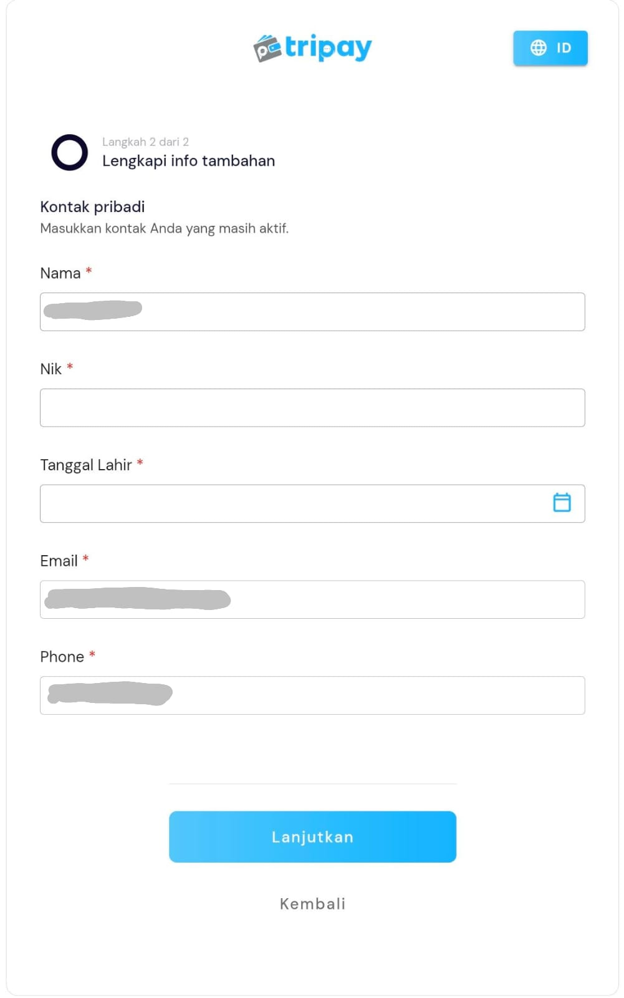Click the Nama field label
624x998 pixels.
pos(60,273)
